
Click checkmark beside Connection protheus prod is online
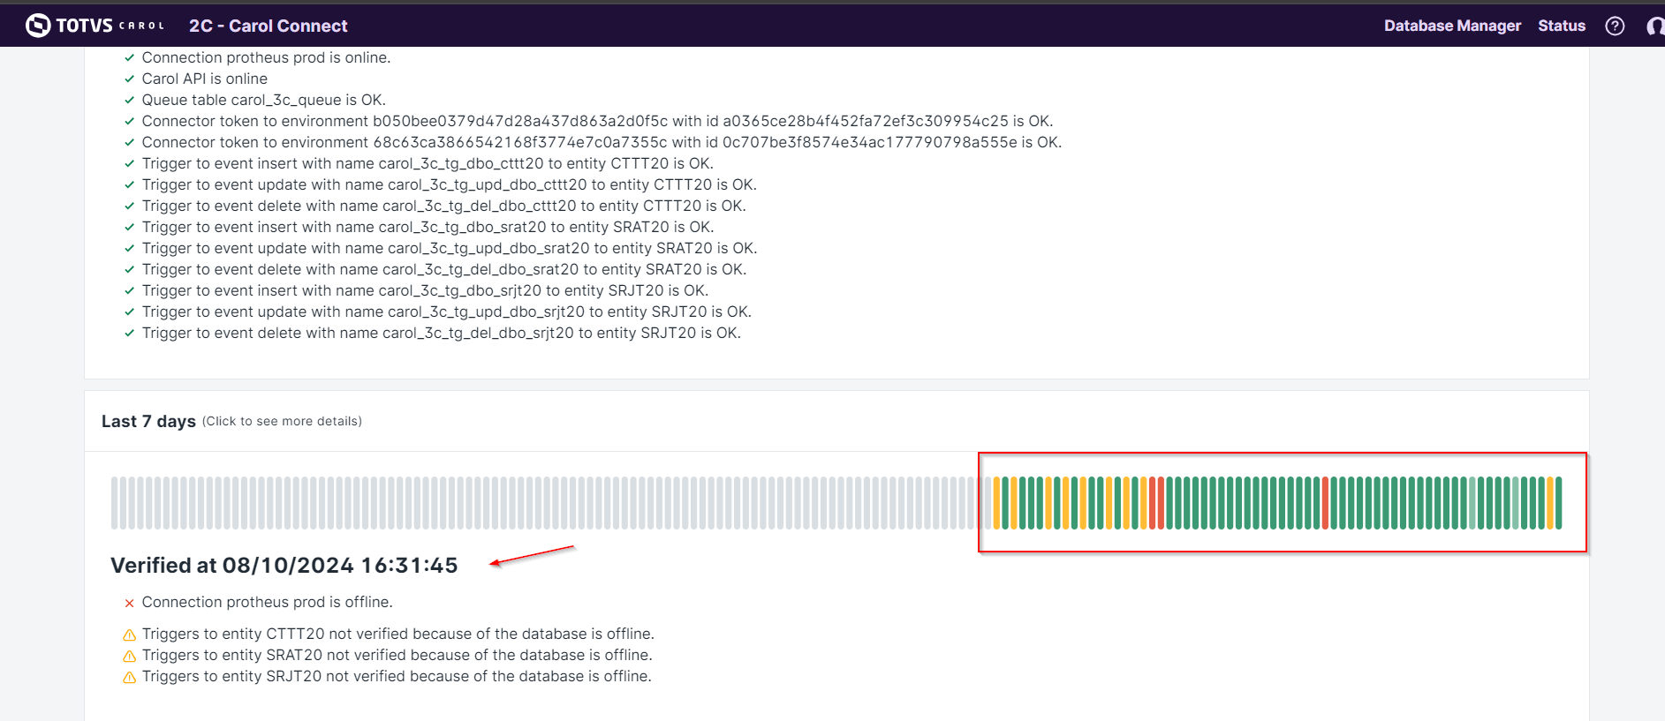[x=129, y=58]
